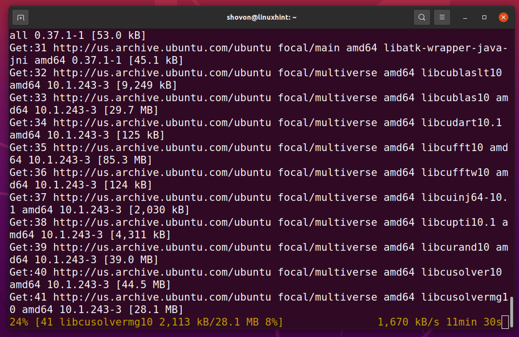Click the Get:37 libcuinj64-10.1 line

(x=258, y=204)
